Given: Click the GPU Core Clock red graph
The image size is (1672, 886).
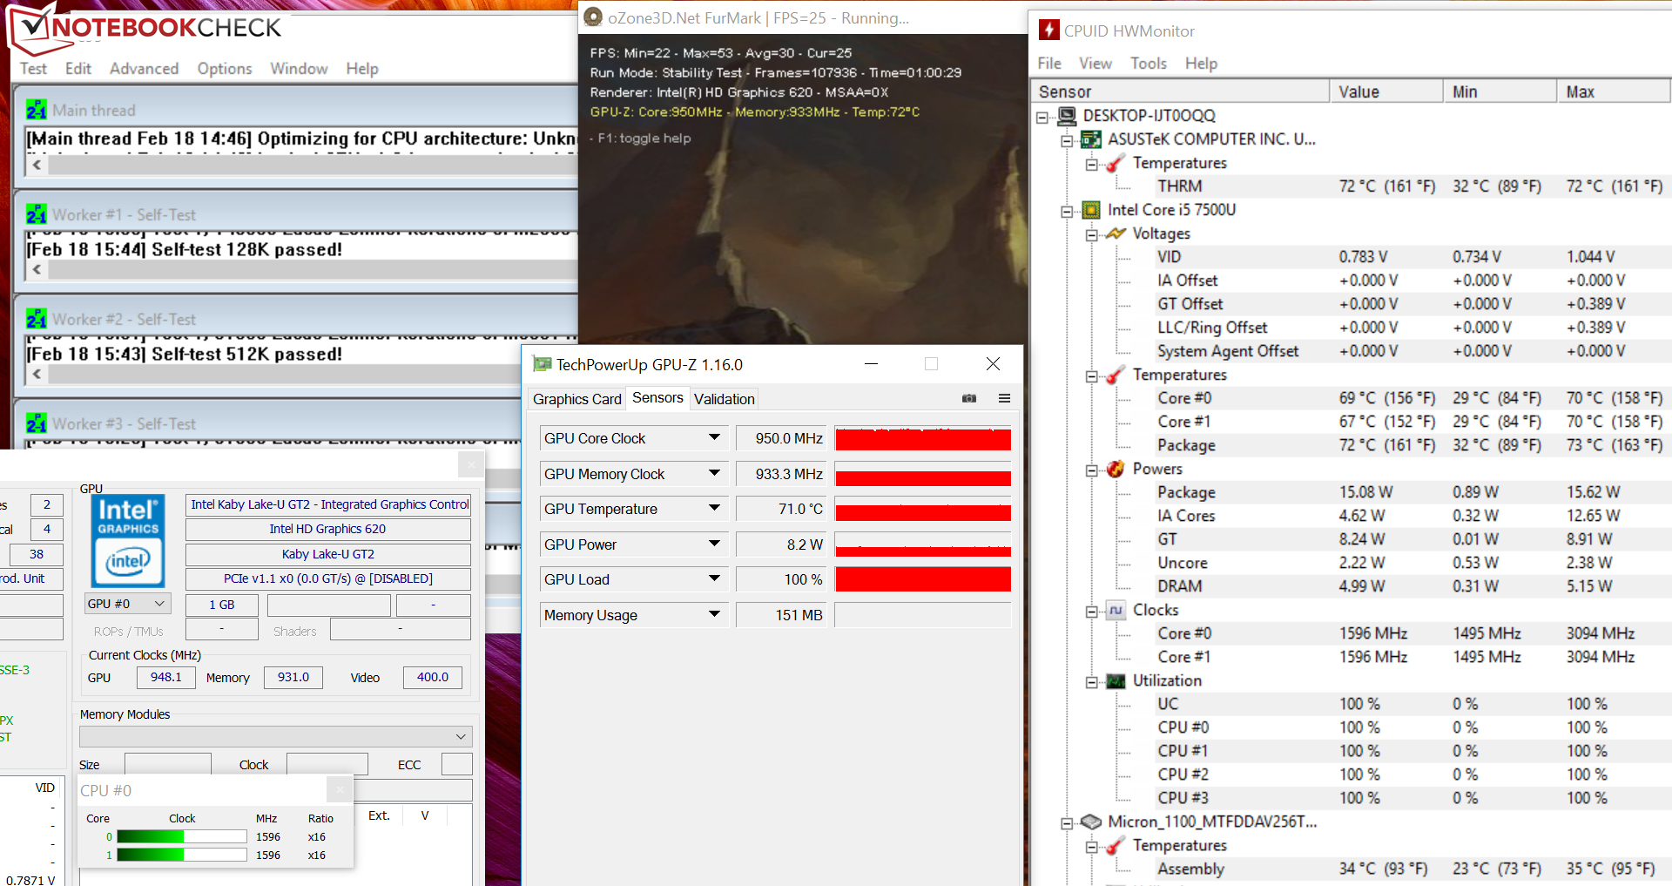Looking at the screenshot, I should pyautogui.click(x=923, y=438).
